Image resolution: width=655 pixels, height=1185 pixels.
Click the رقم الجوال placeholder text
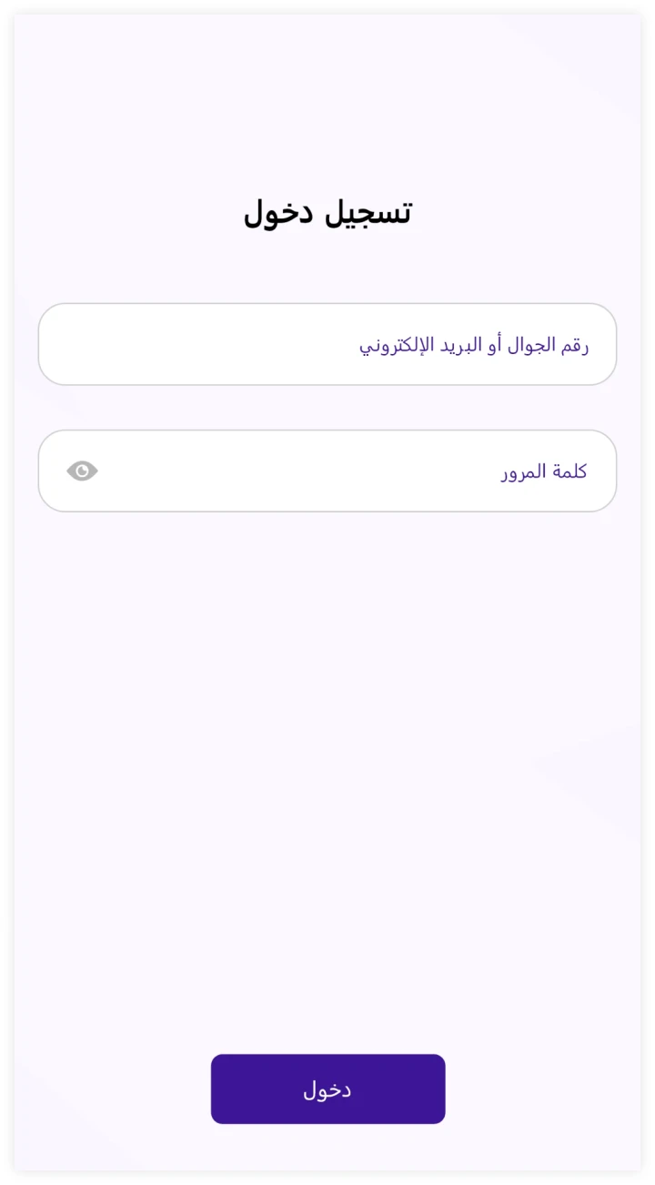(474, 346)
